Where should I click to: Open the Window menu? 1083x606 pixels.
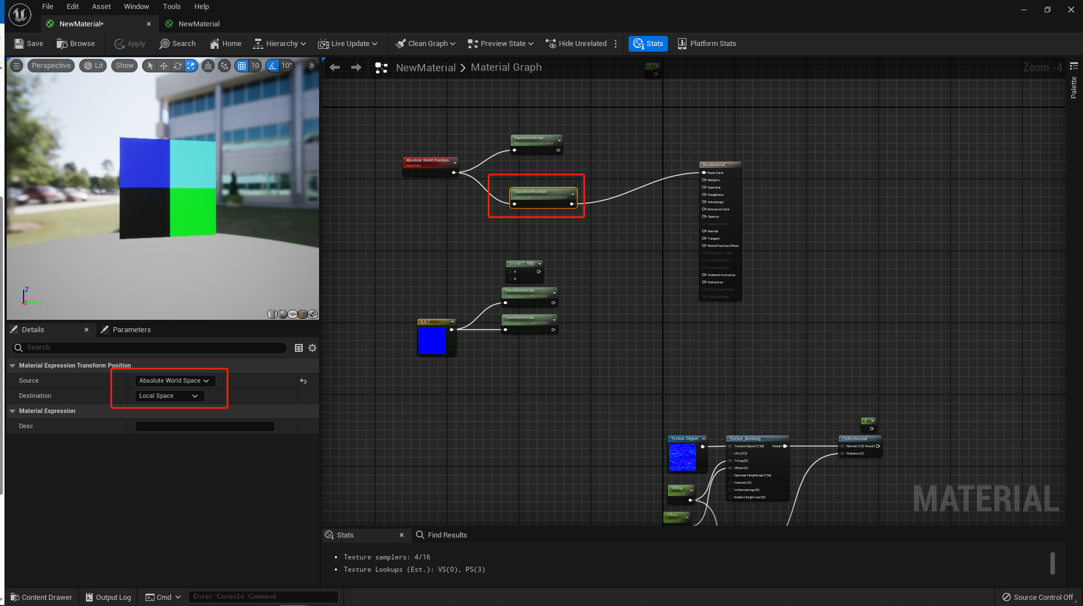[136, 6]
